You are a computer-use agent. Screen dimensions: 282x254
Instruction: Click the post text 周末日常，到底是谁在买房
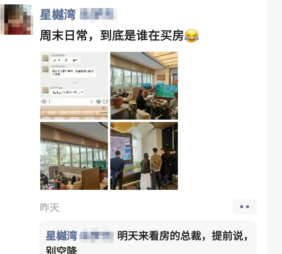pos(111,36)
